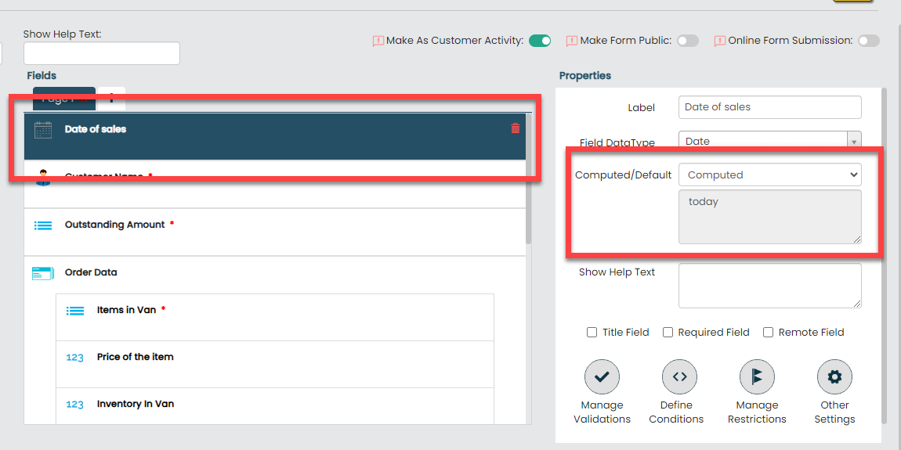Image resolution: width=901 pixels, height=450 pixels.
Task: Open the Computed/Default dropdown
Action: [x=769, y=175]
